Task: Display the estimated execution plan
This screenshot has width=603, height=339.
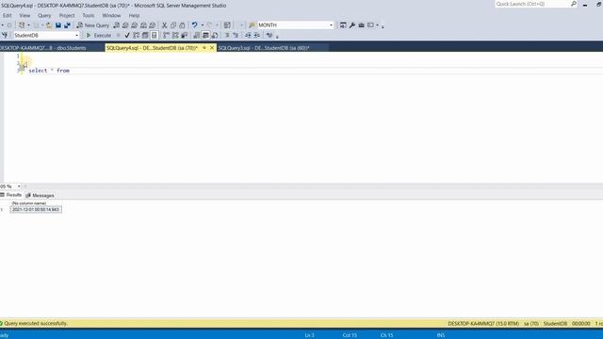Action: click(x=136, y=36)
